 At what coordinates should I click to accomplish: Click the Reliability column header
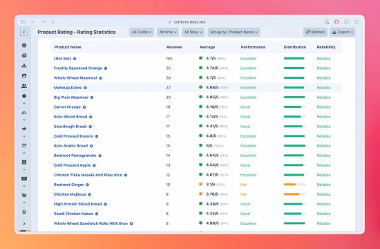point(326,47)
